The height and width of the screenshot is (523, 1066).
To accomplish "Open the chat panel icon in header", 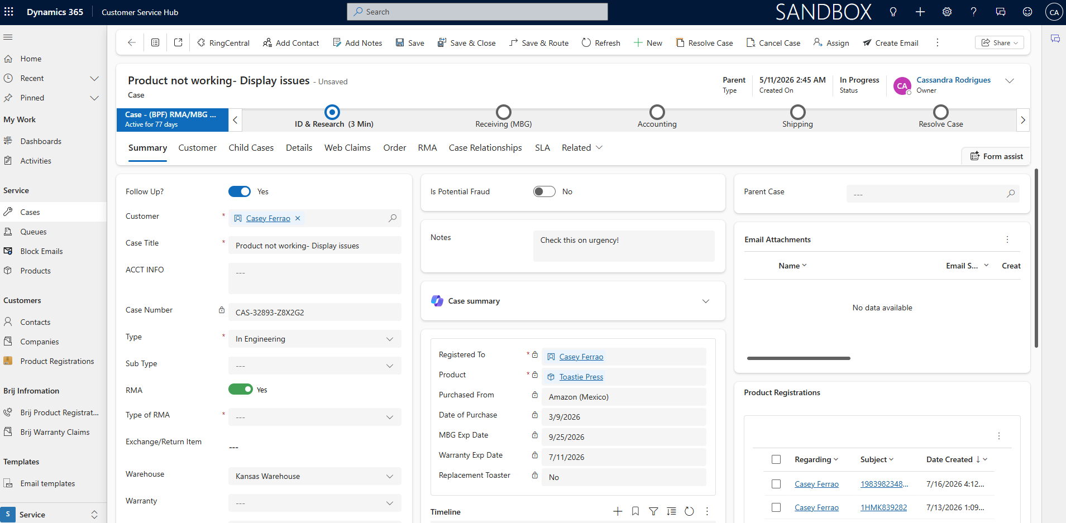I will point(1001,12).
